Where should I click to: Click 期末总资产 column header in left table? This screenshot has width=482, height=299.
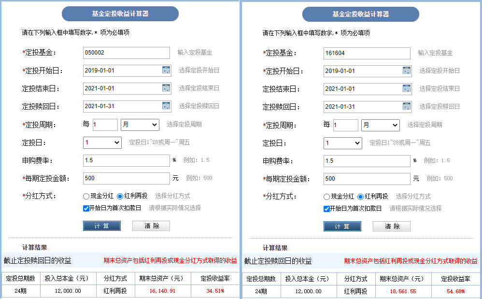coord(163,278)
